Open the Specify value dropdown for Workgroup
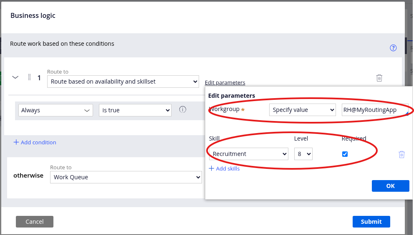Image resolution: width=414 pixels, height=235 pixels. pyautogui.click(x=302, y=110)
